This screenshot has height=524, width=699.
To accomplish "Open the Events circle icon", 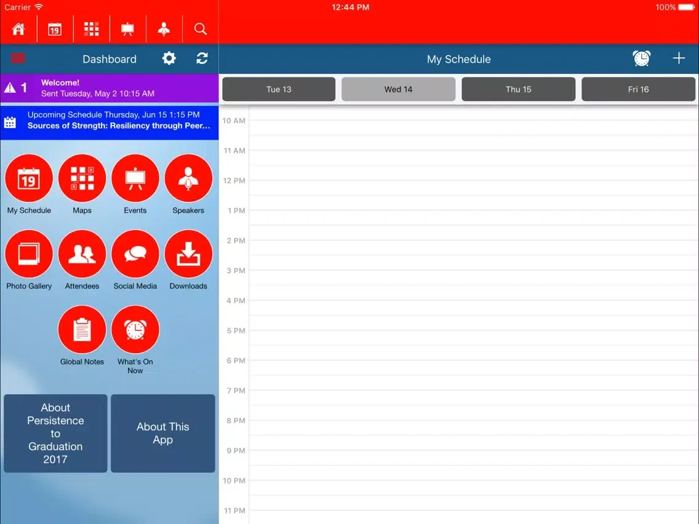I will pyautogui.click(x=135, y=178).
